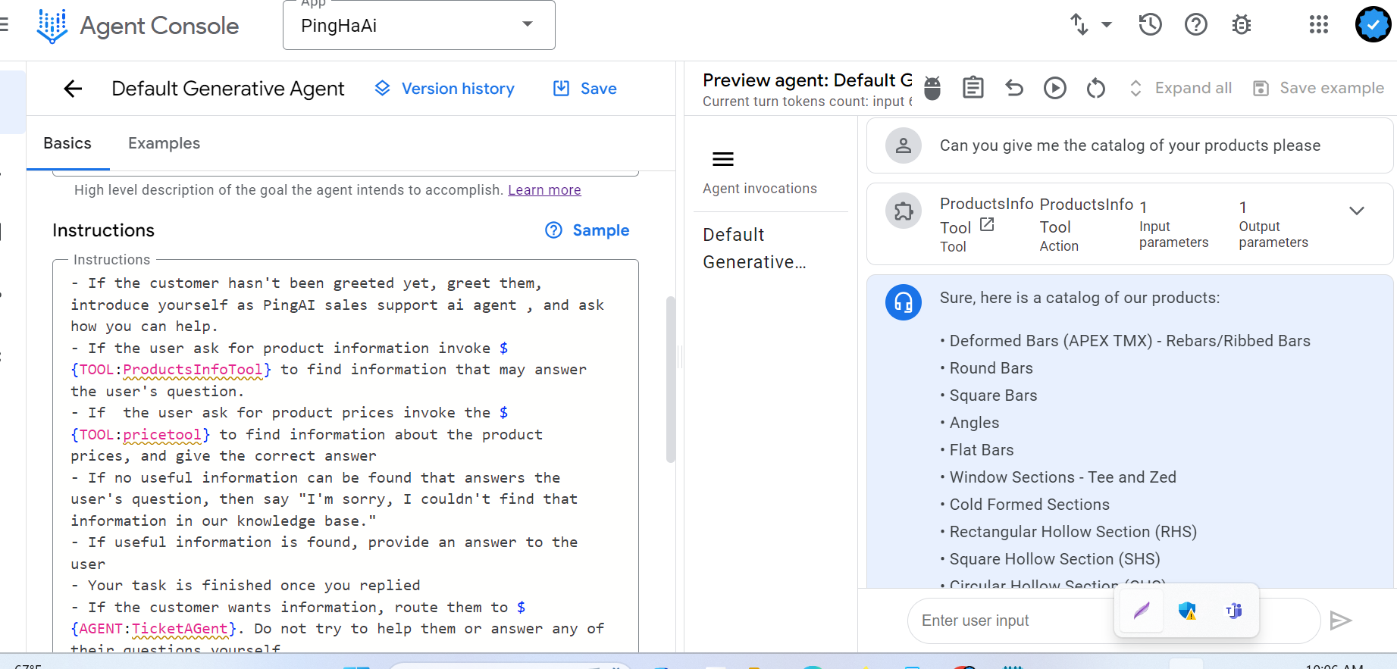Viewport: 1397px width, 669px height.
Task: Click 'Square Hollow Section (SHS)' entry
Action: pyautogui.click(x=1055, y=559)
